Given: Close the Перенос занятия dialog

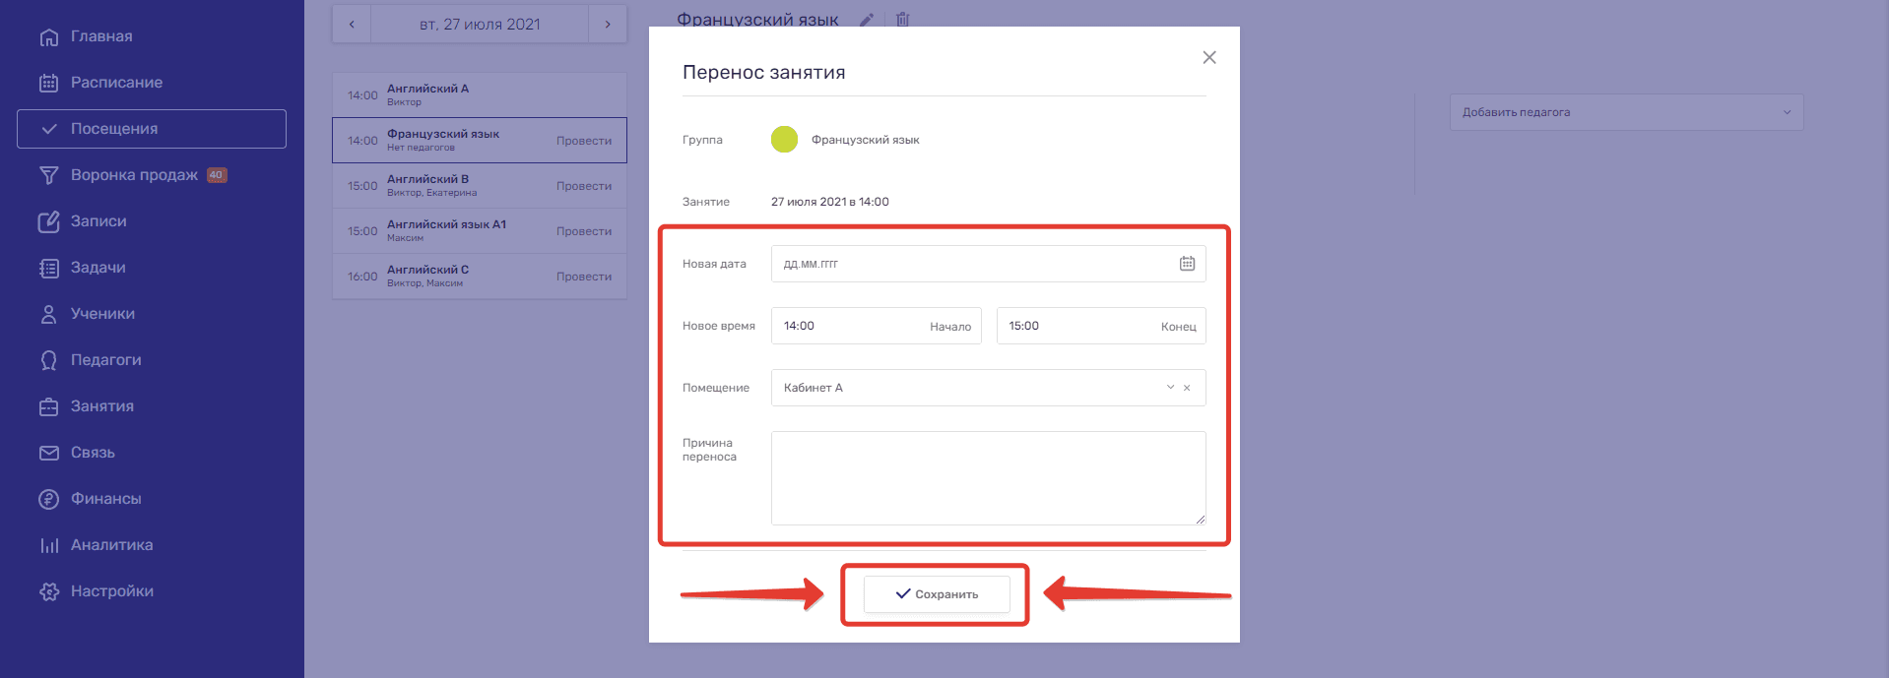Looking at the screenshot, I should (x=1209, y=58).
